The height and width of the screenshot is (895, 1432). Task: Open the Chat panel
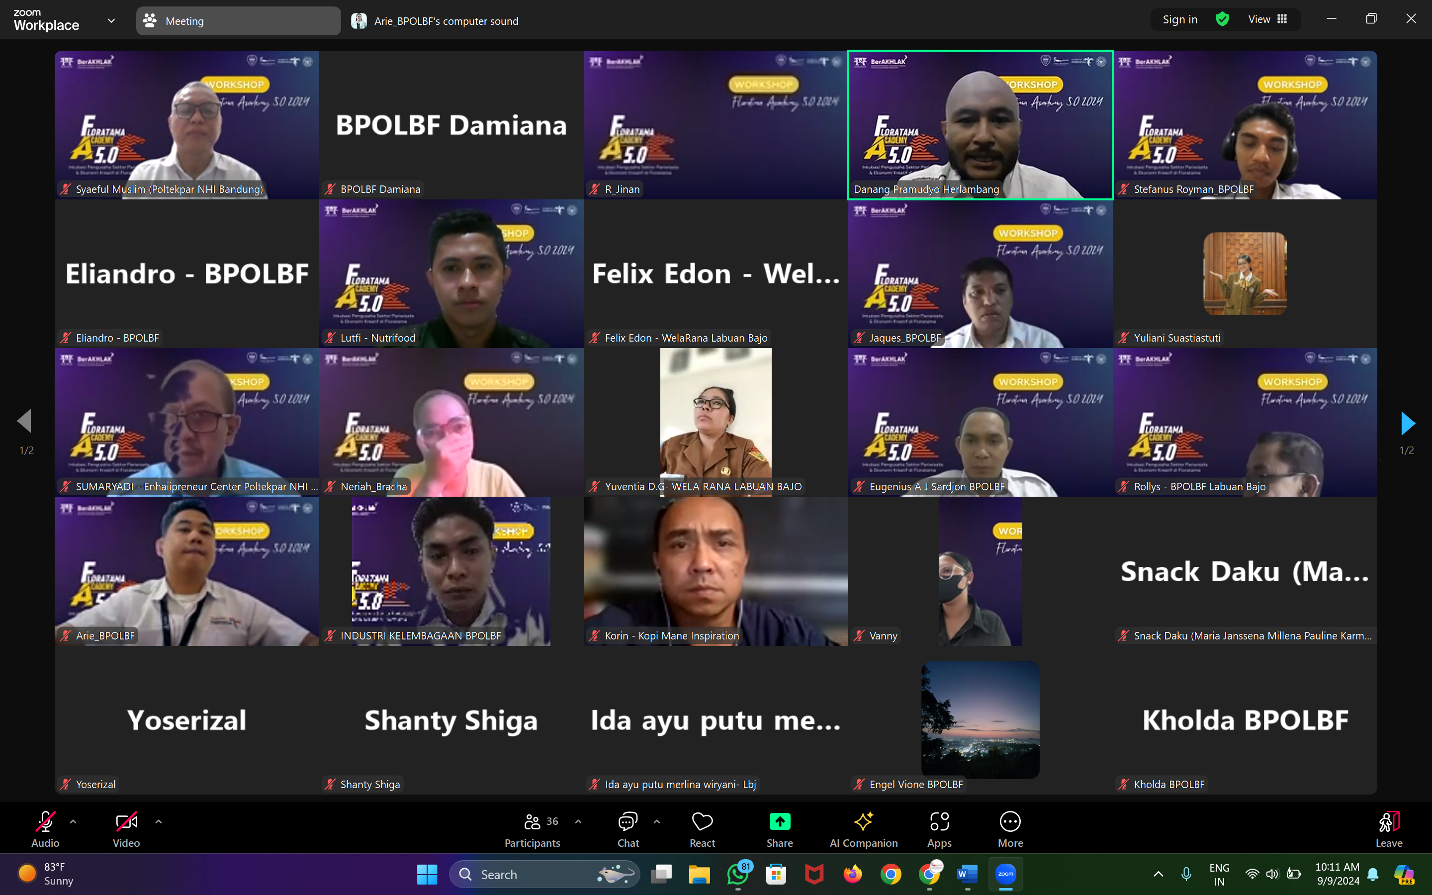[x=628, y=829]
